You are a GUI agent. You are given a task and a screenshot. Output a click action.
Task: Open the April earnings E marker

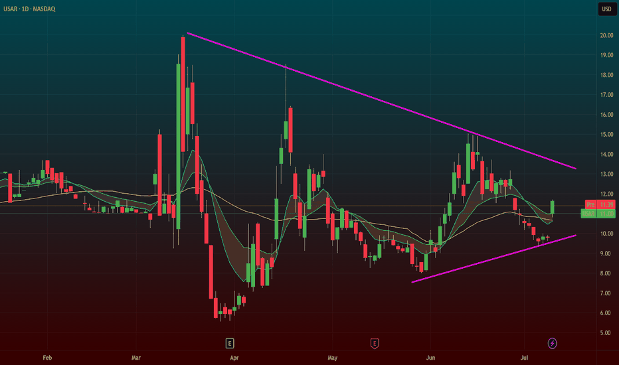pyautogui.click(x=229, y=343)
